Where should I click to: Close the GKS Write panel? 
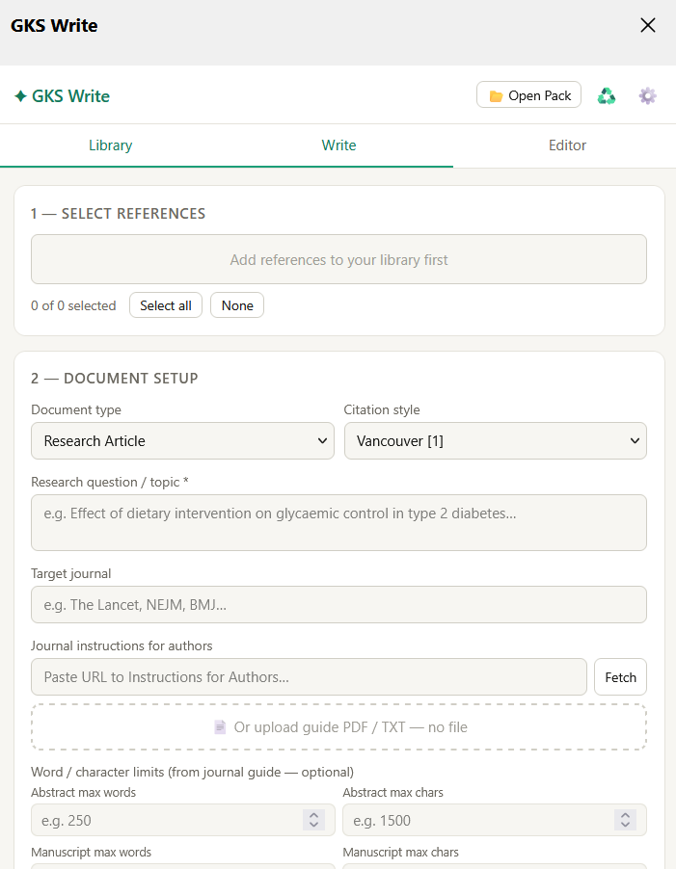(x=648, y=25)
